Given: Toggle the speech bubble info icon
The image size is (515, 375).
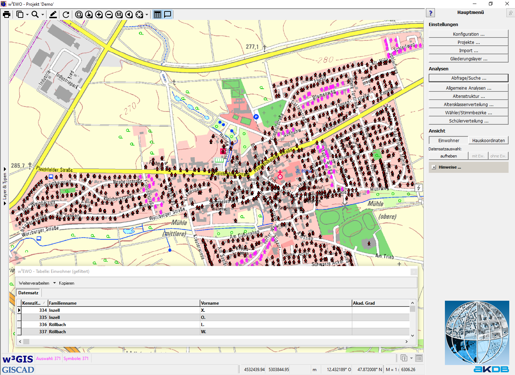Looking at the screenshot, I should point(167,14).
